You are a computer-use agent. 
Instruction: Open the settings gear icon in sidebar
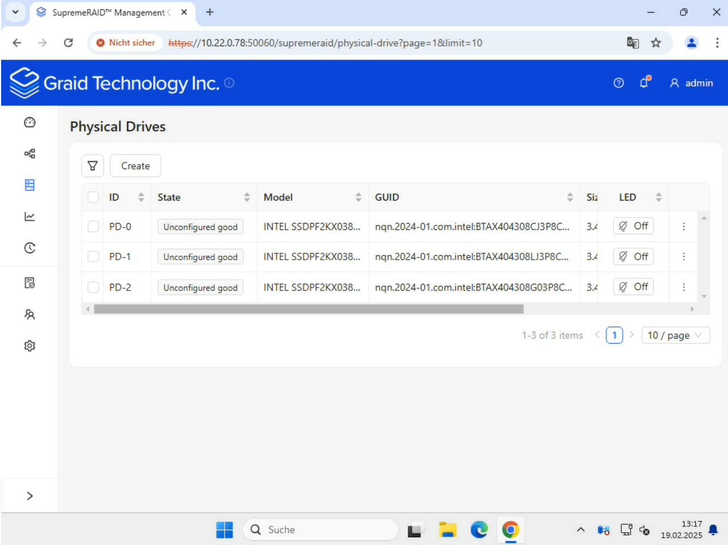tap(30, 346)
